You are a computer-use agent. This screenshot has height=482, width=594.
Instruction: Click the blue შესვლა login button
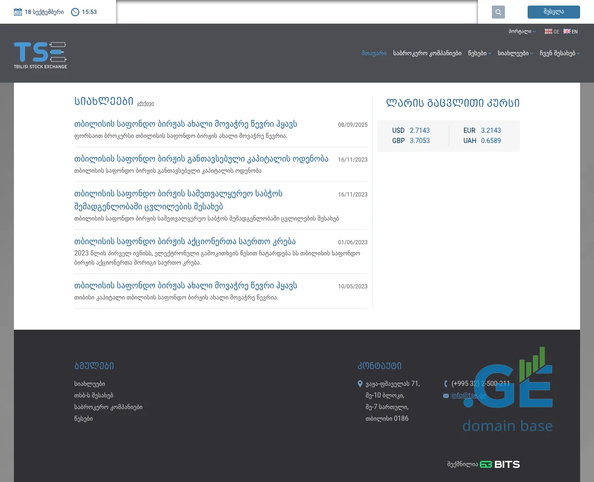(x=554, y=12)
